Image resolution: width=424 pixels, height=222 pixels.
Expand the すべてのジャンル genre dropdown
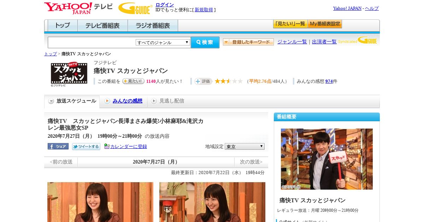click(163, 42)
